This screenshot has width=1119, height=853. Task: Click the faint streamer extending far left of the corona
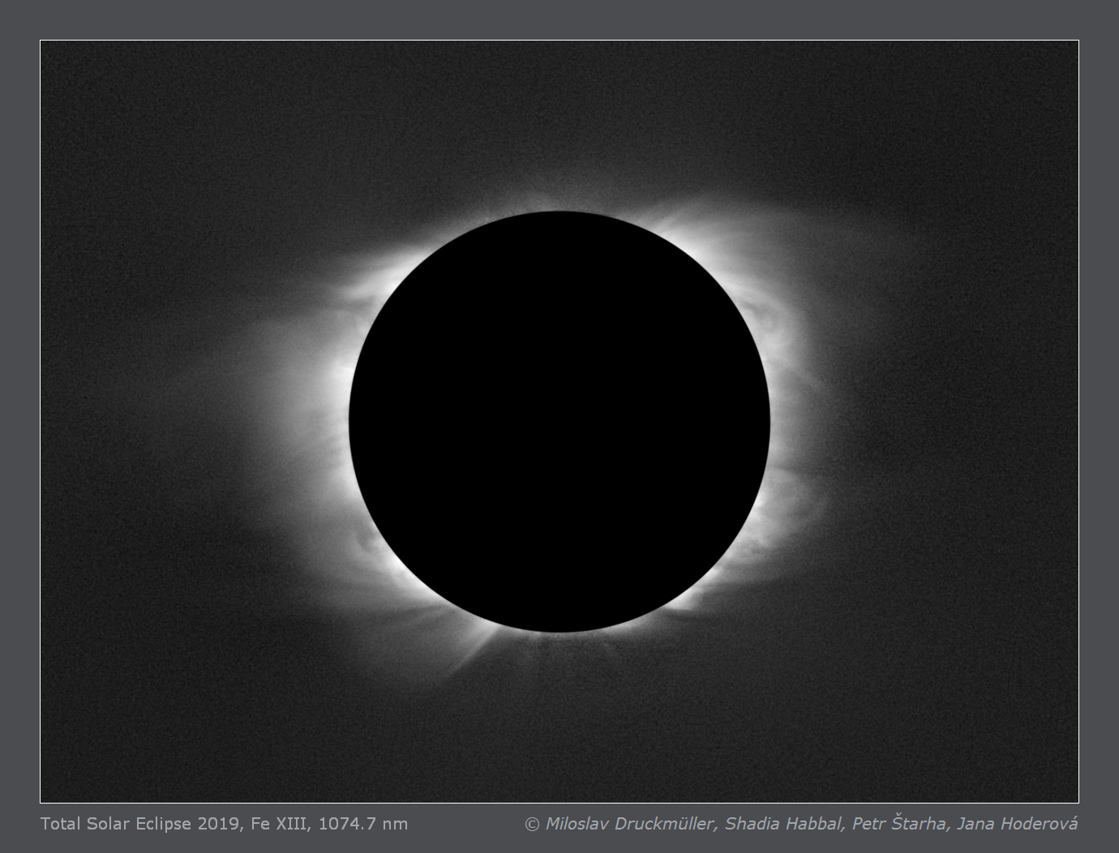pos(219,405)
